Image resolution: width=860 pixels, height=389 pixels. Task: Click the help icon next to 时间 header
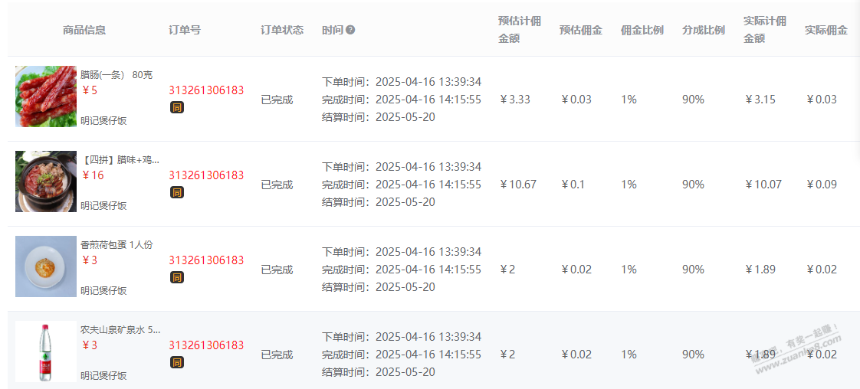[350, 30]
